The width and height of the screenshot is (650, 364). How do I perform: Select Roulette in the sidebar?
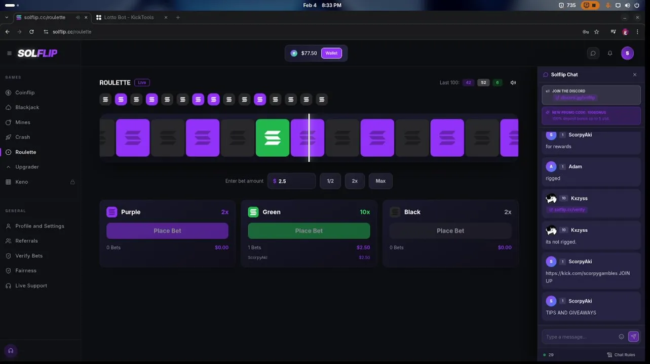pyautogui.click(x=25, y=152)
